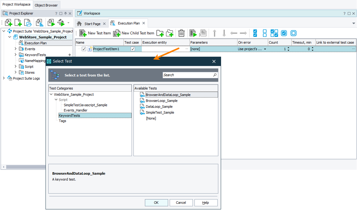Toggle the Test case checkbox for ProjectTestItem1
The height and width of the screenshot is (210, 357).
coord(133,49)
